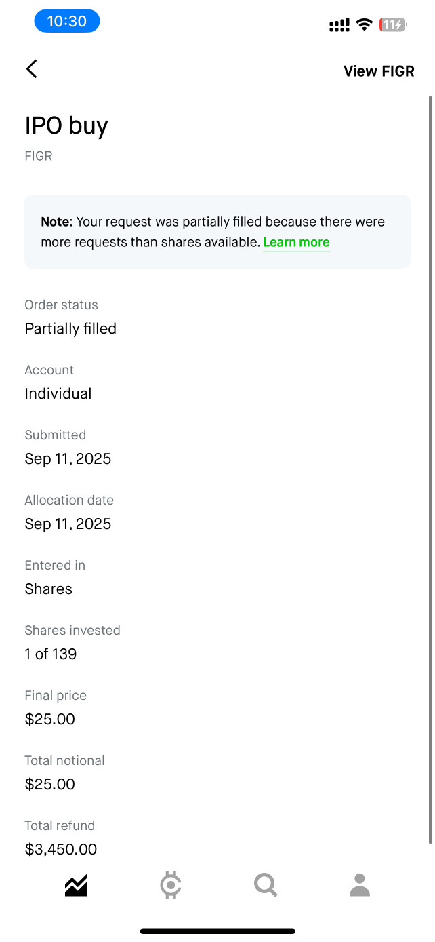Open the Crypto tab icon

(171, 885)
